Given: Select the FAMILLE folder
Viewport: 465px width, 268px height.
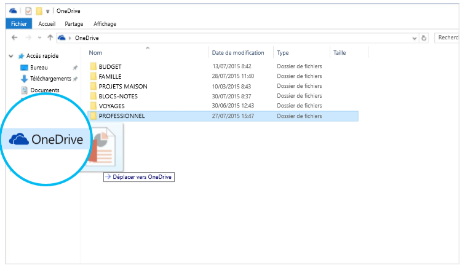Looking at the screenshot, I should (x=110, y=76).
